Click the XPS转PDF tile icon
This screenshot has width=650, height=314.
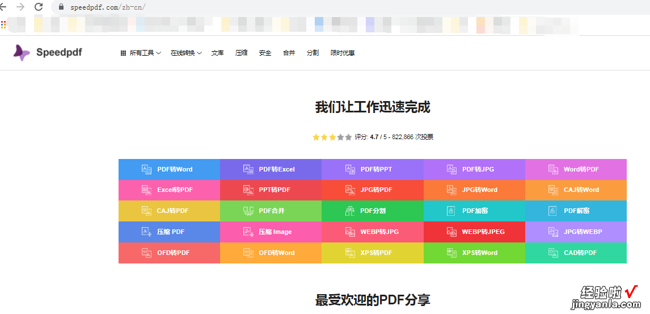(x=350, y=253)
